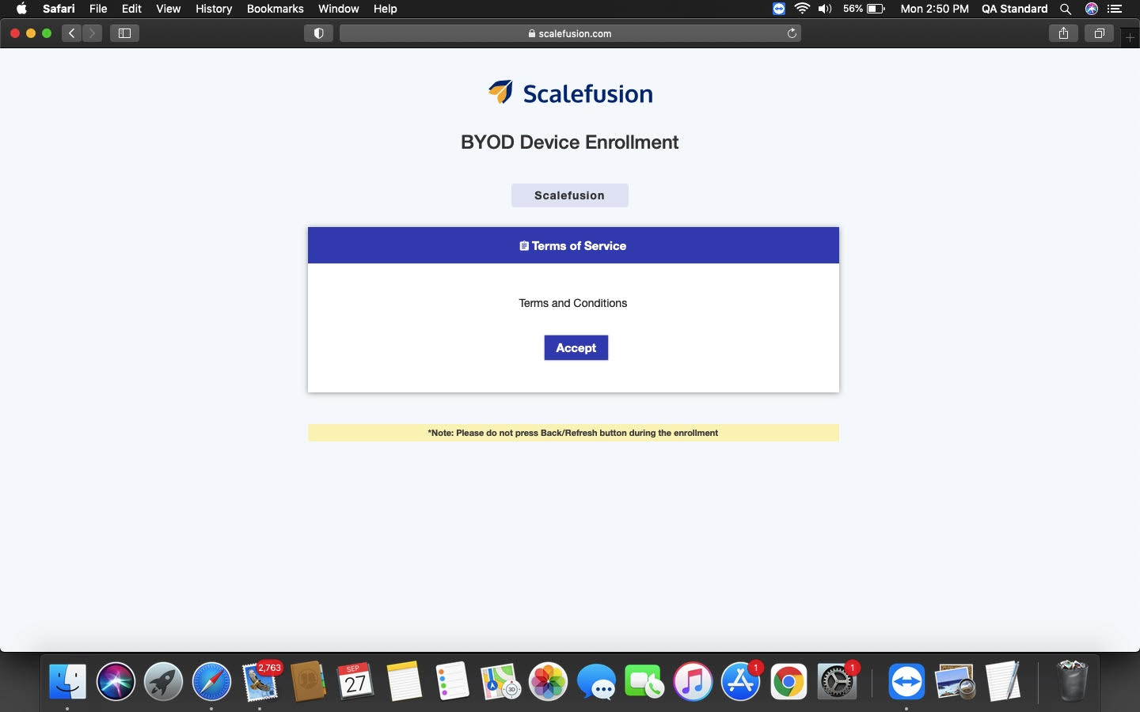The image size is (1140, 712).
Task: Open Notification Center list icon
Action: tap(1115, 9)
